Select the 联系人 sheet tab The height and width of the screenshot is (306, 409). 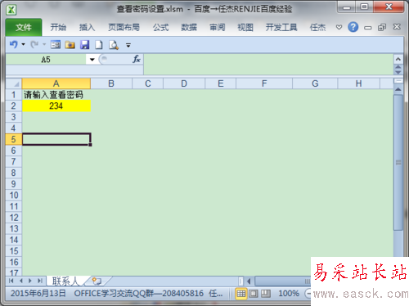(x=65, y=281)
